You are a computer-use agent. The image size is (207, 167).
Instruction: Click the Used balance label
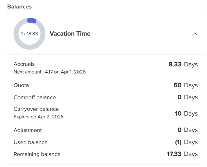pos(30,142)
